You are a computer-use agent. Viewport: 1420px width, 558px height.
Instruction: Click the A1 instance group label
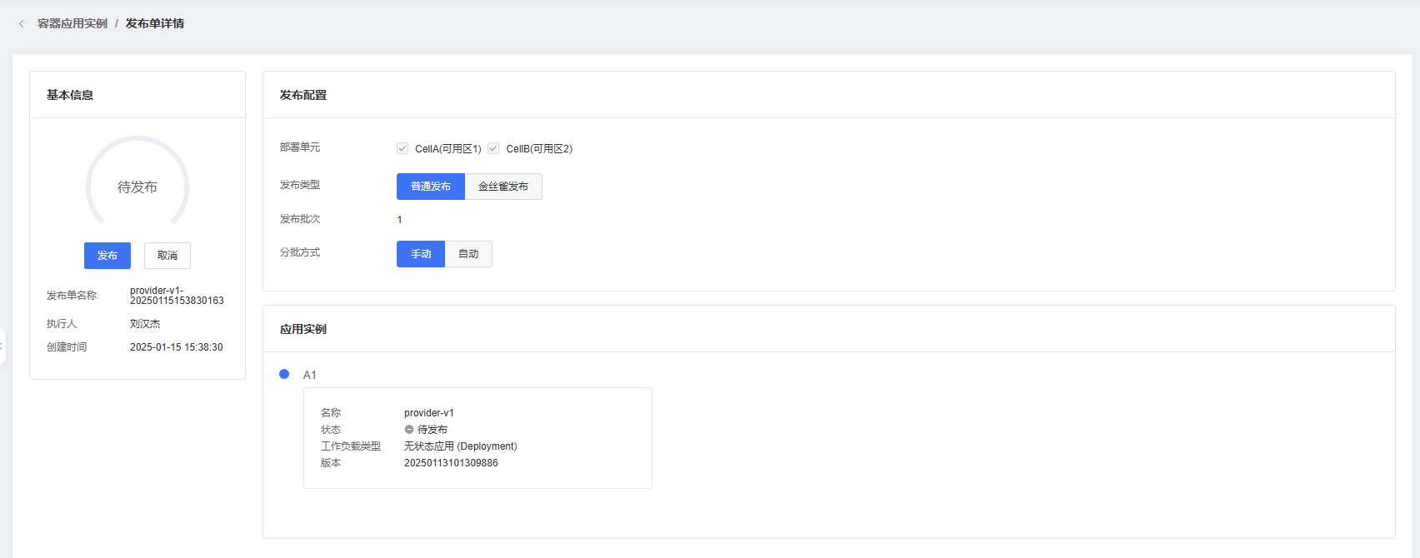(310, 376)
